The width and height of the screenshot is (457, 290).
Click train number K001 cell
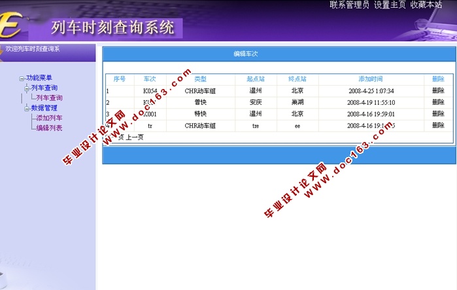pos(150,114)
